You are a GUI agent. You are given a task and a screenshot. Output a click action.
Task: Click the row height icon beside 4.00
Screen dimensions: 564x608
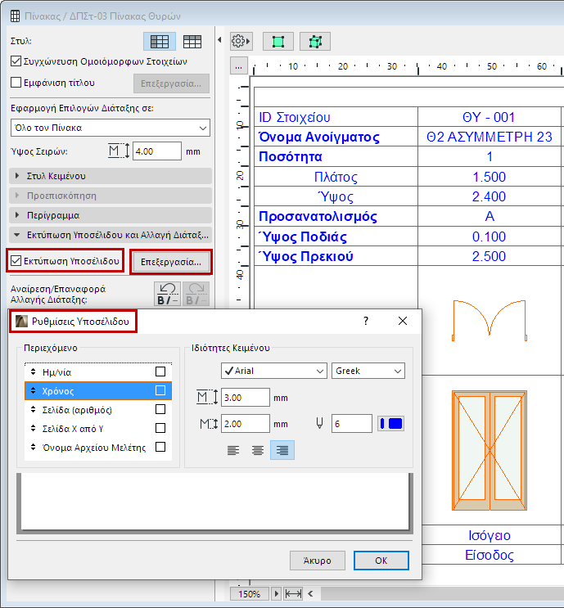point(119,151)
